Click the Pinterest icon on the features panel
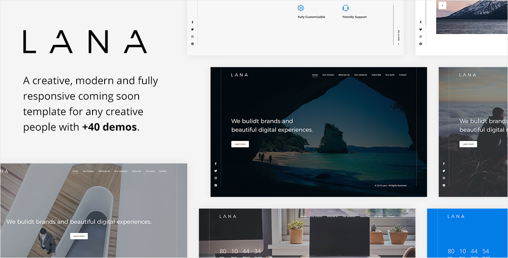 coord(192,43)
